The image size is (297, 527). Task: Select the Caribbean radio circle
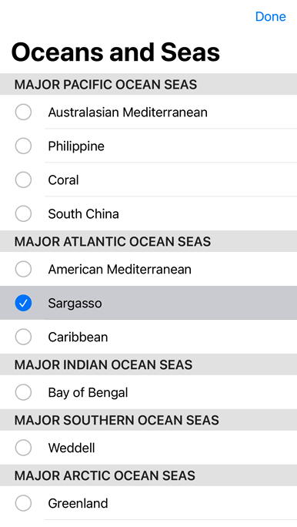tap(24, 337)
